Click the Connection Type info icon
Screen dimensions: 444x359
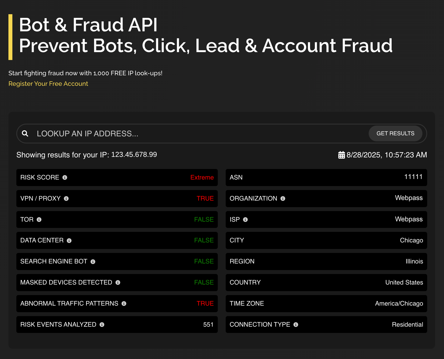[296, 325]
